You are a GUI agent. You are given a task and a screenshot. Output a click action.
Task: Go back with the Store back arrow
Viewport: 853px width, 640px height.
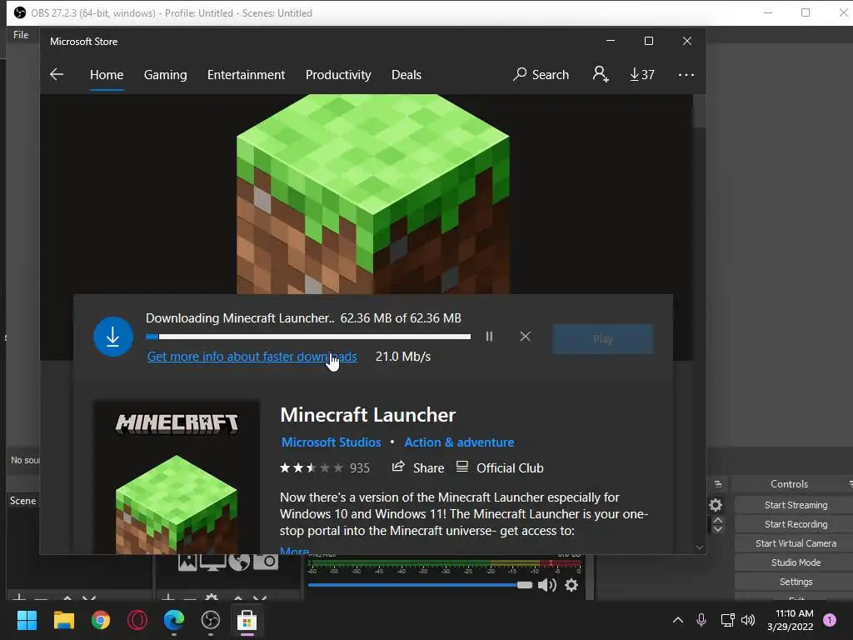[x=57, y=74]
